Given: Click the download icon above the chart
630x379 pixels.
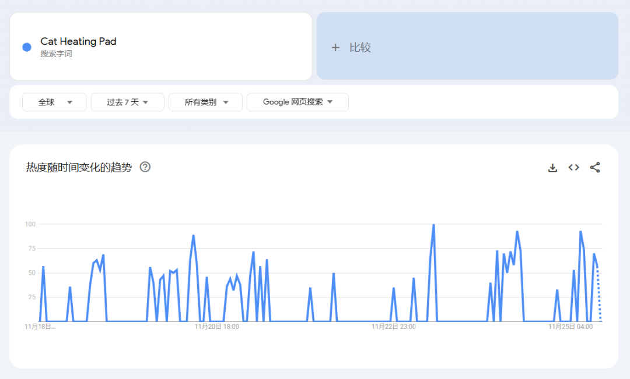Looking at the screenshot, I should click(x=552, y=167).
